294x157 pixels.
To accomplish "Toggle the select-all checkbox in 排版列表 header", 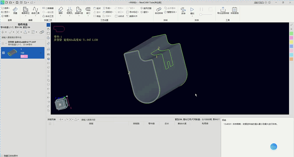I will click(50, 124).
